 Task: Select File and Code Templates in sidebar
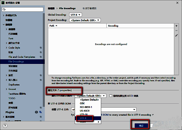(22, 57)
